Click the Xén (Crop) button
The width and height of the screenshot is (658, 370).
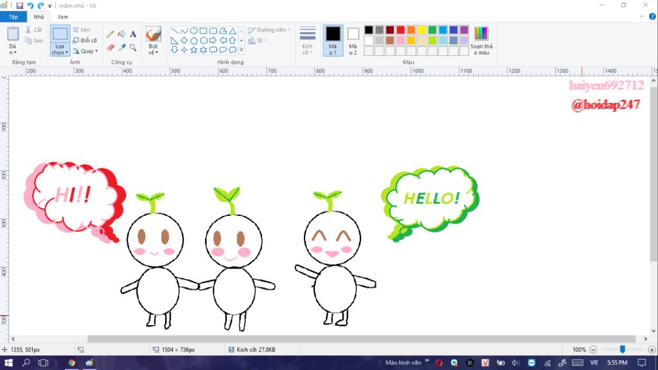click(82, 30)
